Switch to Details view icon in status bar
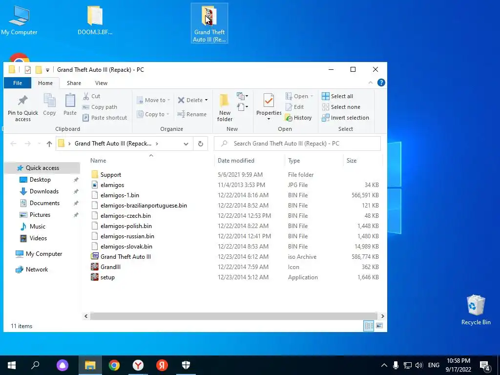500x375 pixels. pos(369,326)
